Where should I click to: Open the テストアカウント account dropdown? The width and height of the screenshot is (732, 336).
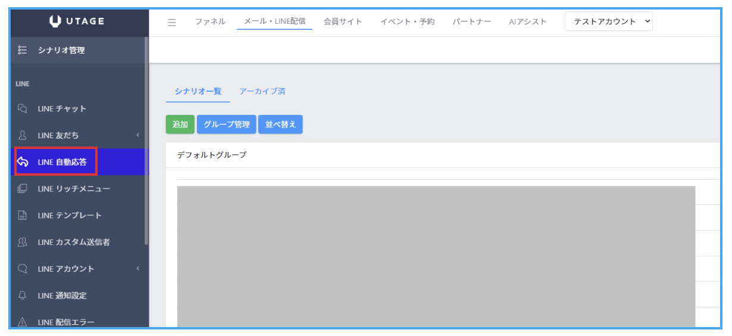608,22
